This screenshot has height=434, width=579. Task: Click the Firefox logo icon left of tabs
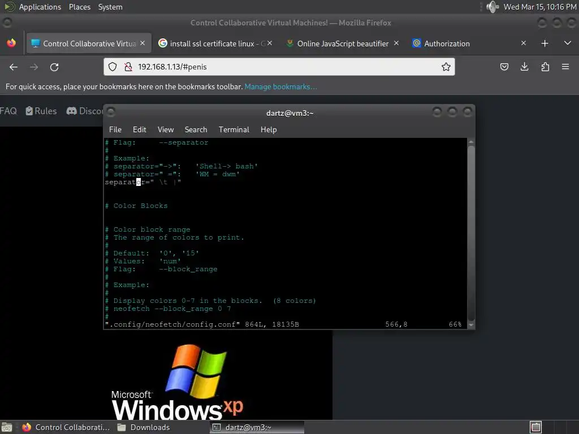tap(11, 43)
